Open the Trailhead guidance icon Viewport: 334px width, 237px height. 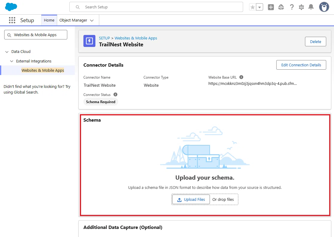pyautogui.click(x=281, y=7)
